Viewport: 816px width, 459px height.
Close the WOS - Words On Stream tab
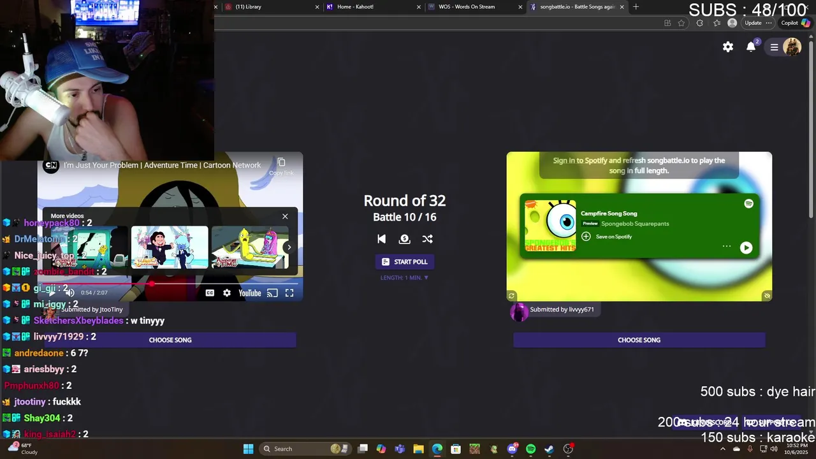[x=520, y=7]
